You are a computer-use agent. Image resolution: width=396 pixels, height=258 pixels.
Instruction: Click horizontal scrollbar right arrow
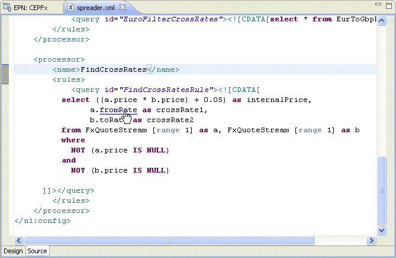[x=371, y=240]
